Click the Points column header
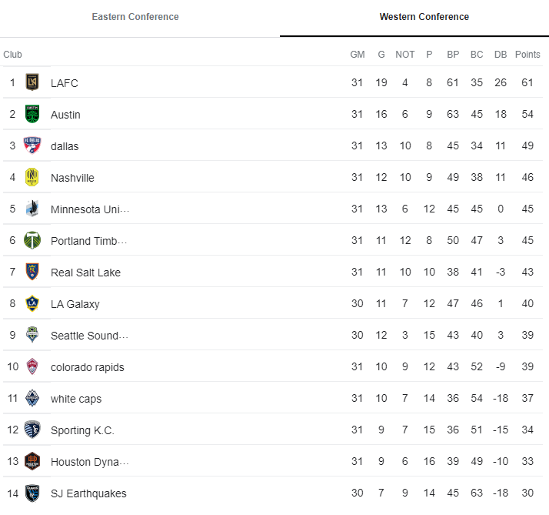 point(527,55)
